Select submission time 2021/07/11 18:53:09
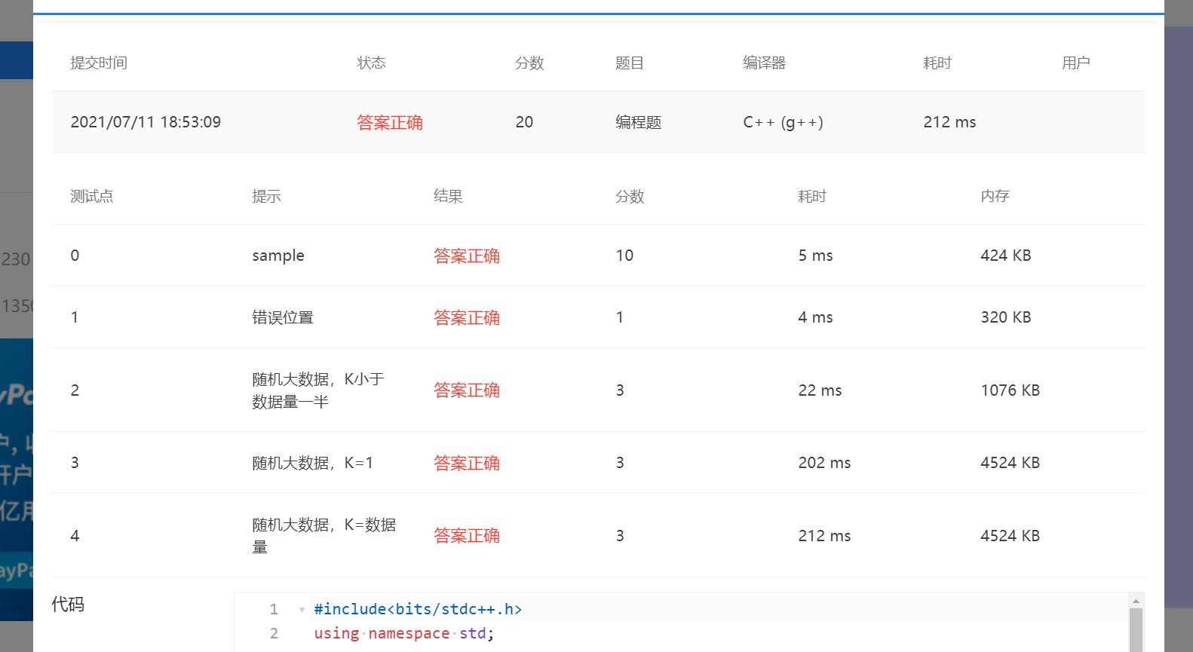 [146, 122]
